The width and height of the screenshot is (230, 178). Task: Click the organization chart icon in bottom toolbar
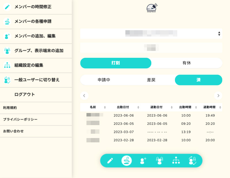tap(176, 160)
